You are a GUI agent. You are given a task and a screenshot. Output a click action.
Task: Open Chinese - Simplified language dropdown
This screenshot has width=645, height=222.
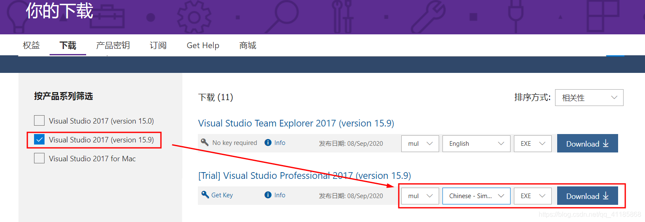[477, 196]
